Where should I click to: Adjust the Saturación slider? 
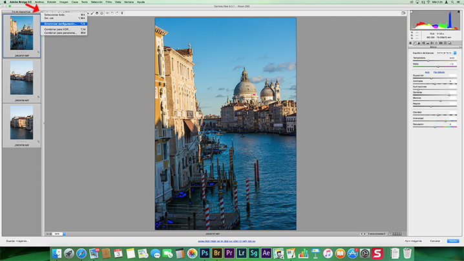point(435,127)
